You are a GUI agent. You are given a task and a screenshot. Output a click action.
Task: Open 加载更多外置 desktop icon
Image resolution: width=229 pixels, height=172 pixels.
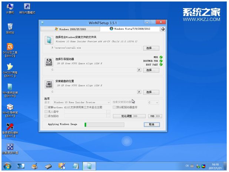coord(10,149)
